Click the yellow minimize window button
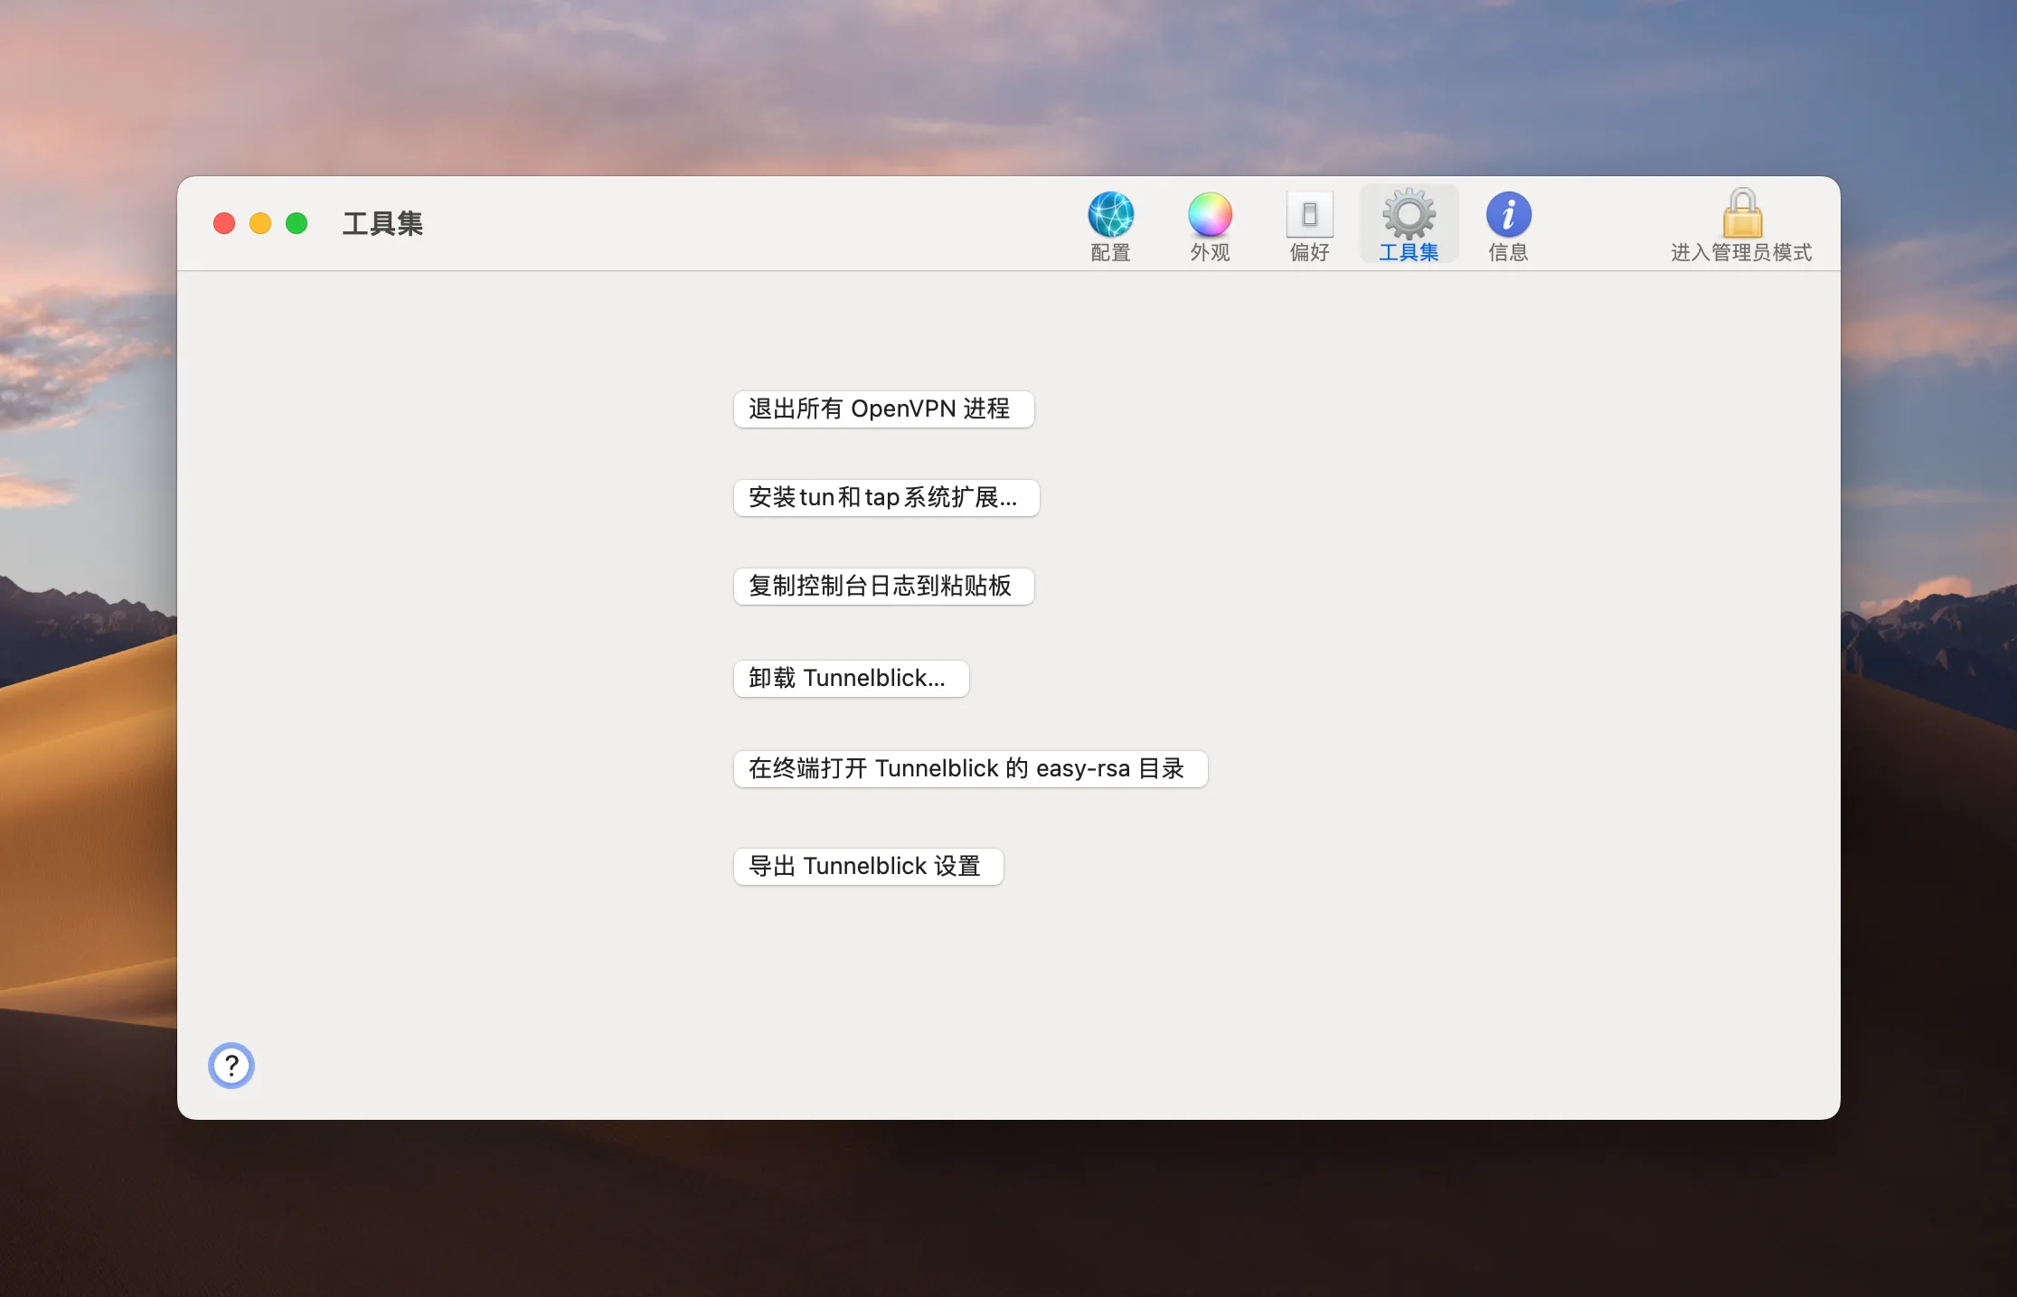The height and width of the screenshot is (1297, 2017). click(x=260, y=222)
